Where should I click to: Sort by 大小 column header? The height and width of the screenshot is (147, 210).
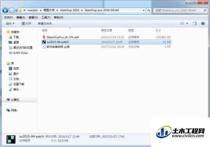click(x=158, y=30)
